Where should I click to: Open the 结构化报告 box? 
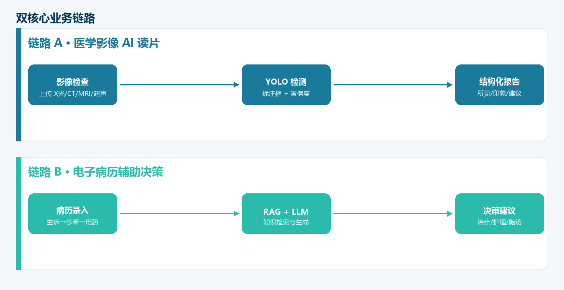tap(500, 85)
